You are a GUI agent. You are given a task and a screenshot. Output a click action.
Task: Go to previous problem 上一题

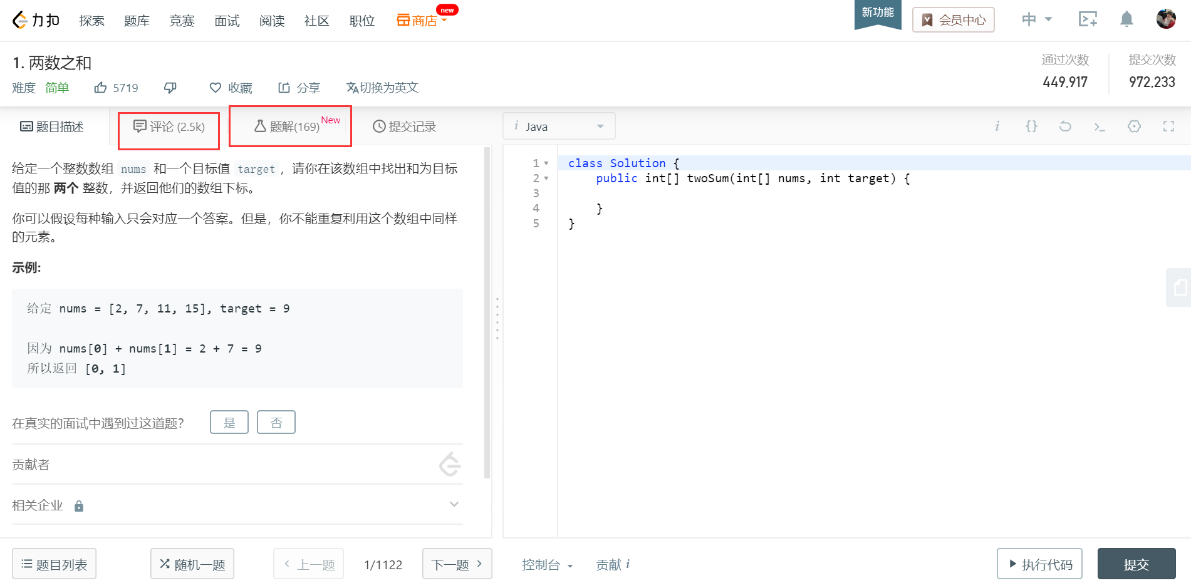308,564
